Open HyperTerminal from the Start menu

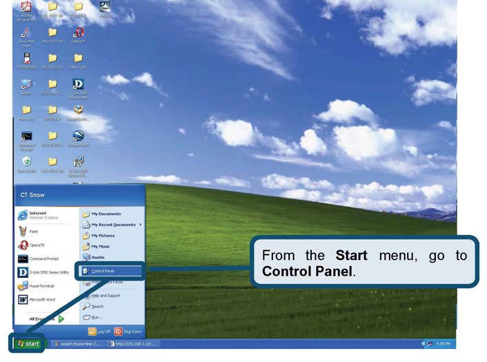[36, 286]
